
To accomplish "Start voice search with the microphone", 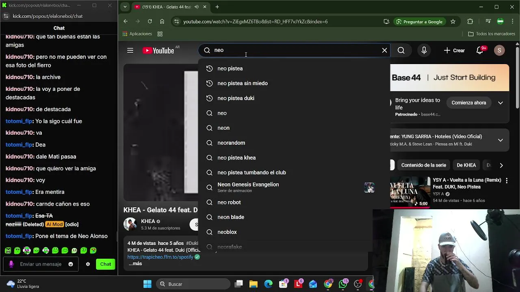I will pos(424,50).
